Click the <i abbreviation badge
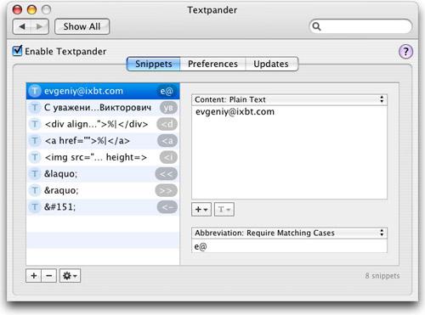Image resolution: width=425 pixels, height=315 pixels. pos(168,157)
